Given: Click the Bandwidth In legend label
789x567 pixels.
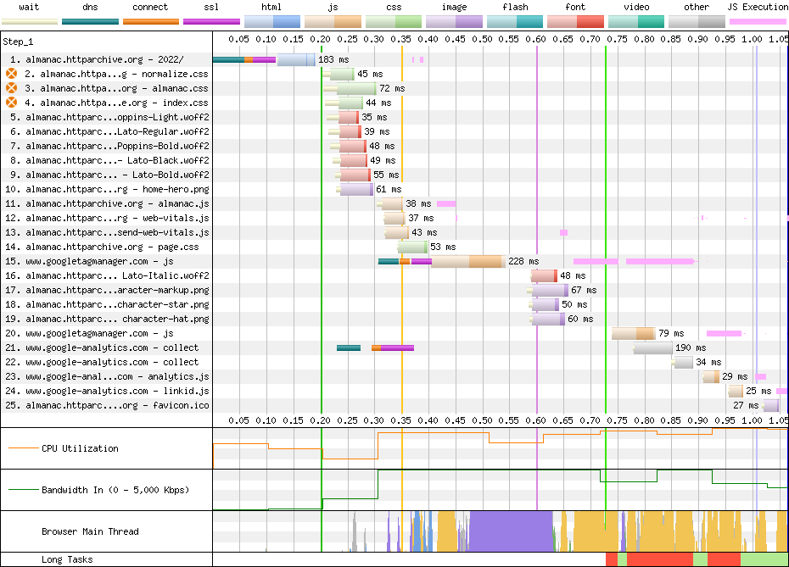Looking at the screenshot, I should point(115,490).
